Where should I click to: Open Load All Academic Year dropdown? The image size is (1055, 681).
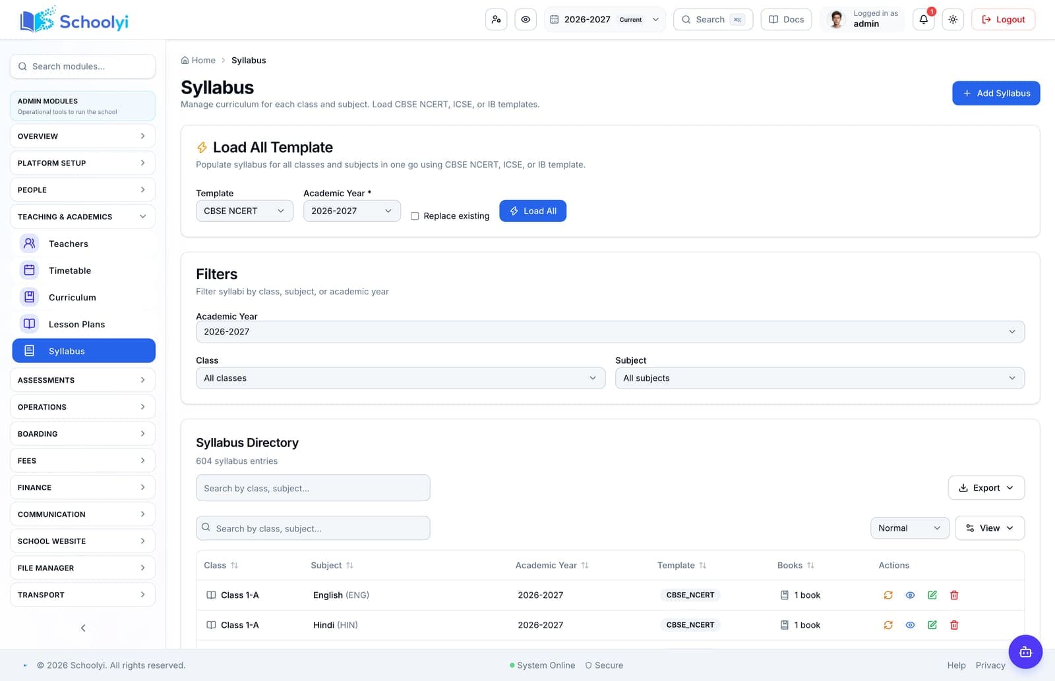[351, 211]
